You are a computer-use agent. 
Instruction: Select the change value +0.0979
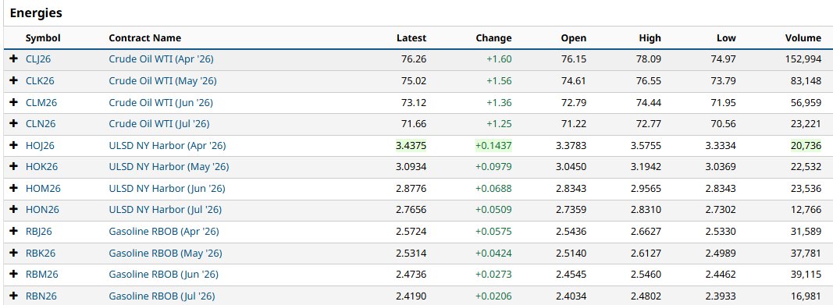493,167
